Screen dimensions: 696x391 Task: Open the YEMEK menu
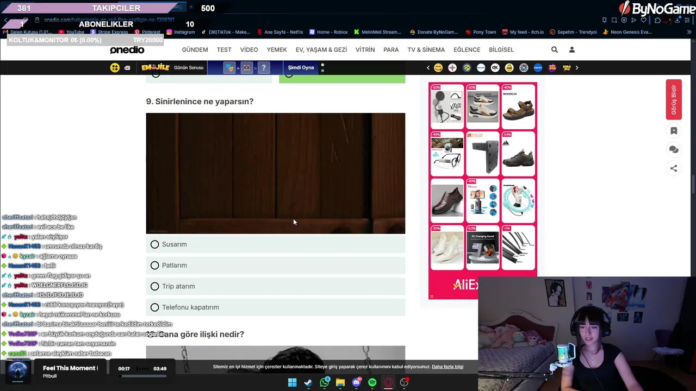pos(277,49)
